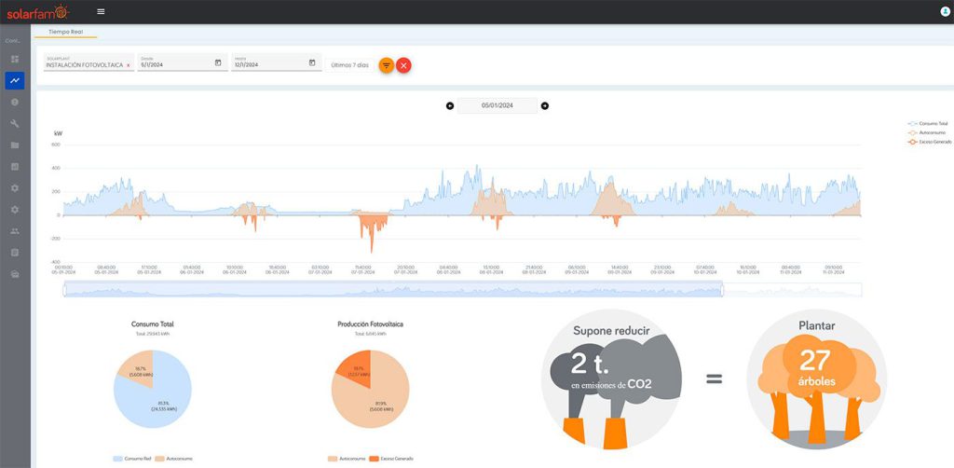Viewport: 954px width, 468px height.
Task: Toggle the Exceso Generado legend series
Action: point(929,142)
